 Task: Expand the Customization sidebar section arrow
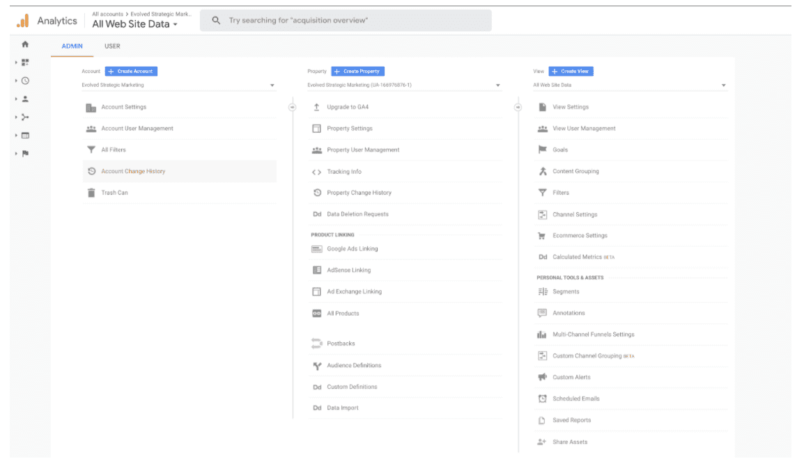pos(16,63)
